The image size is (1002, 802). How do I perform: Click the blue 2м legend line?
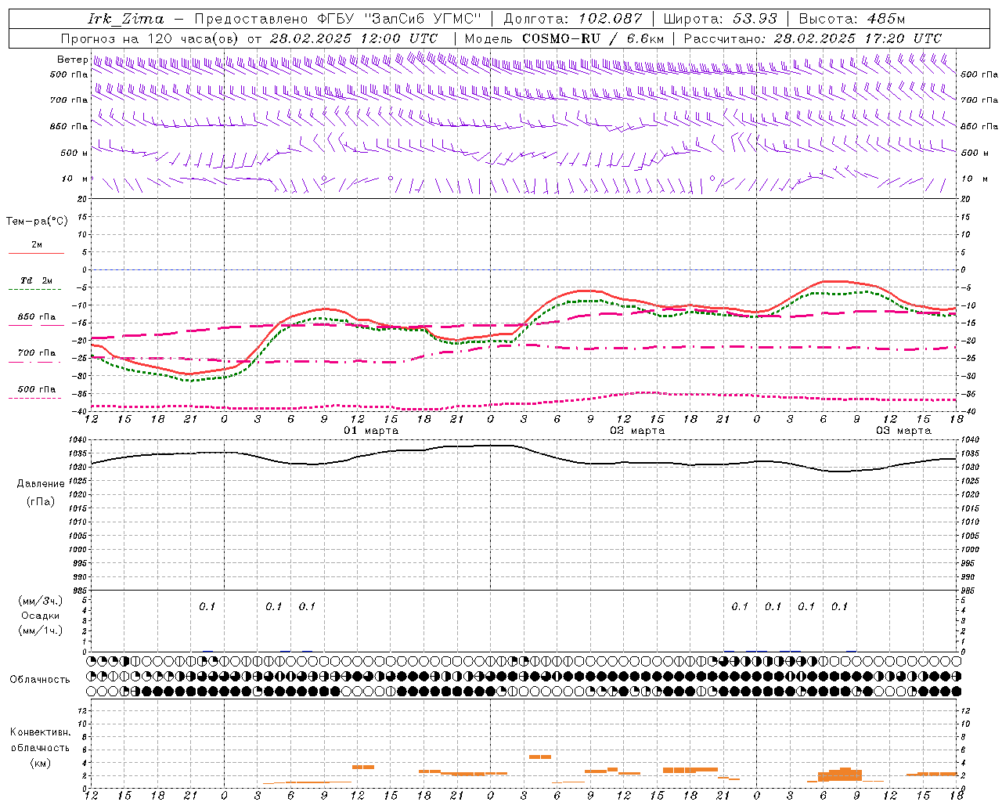[x=36, y=253]
